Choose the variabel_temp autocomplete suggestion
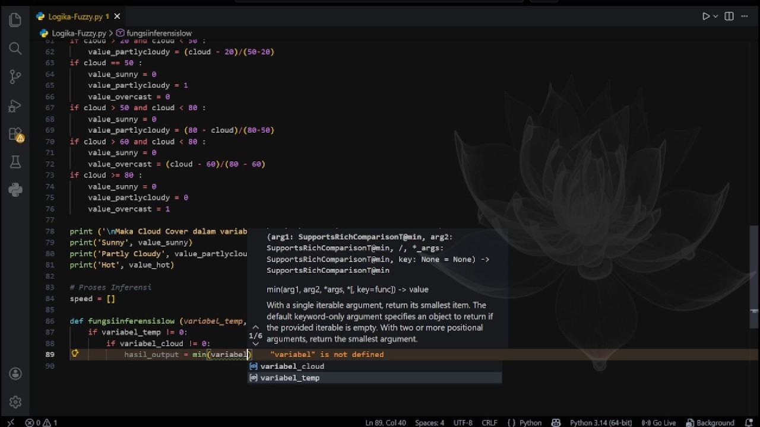Viewport: 760px width, 427px height. pyautogui.click(x=375, y=378)
